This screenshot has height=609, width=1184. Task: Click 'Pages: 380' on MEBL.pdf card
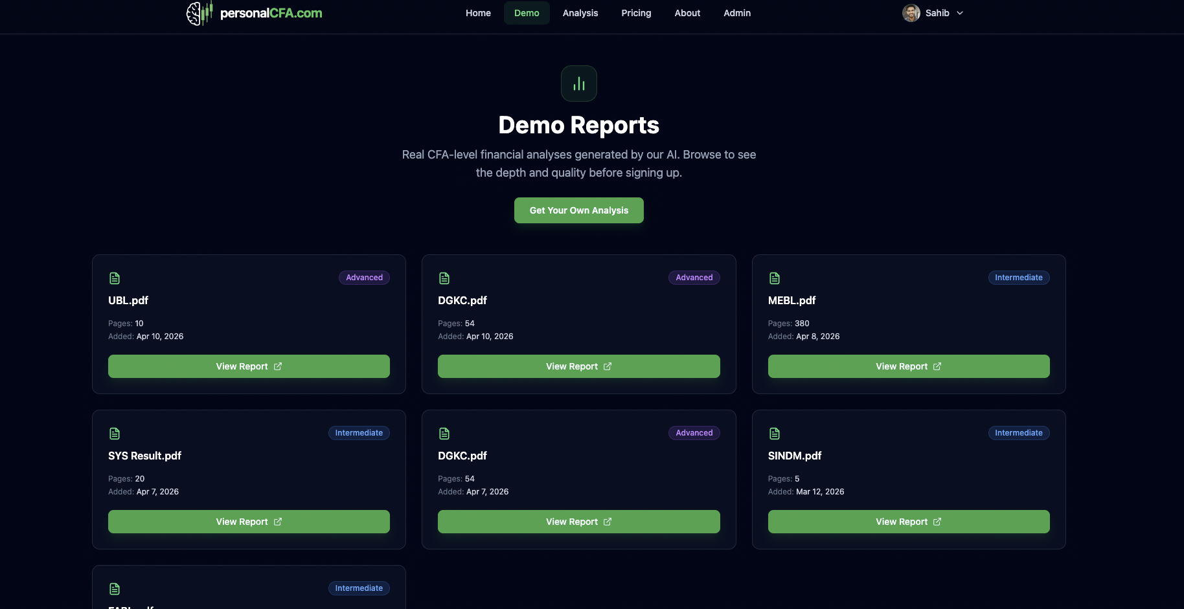click(788, 324)
